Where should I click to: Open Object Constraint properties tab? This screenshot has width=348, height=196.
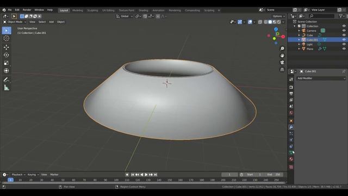291,146
